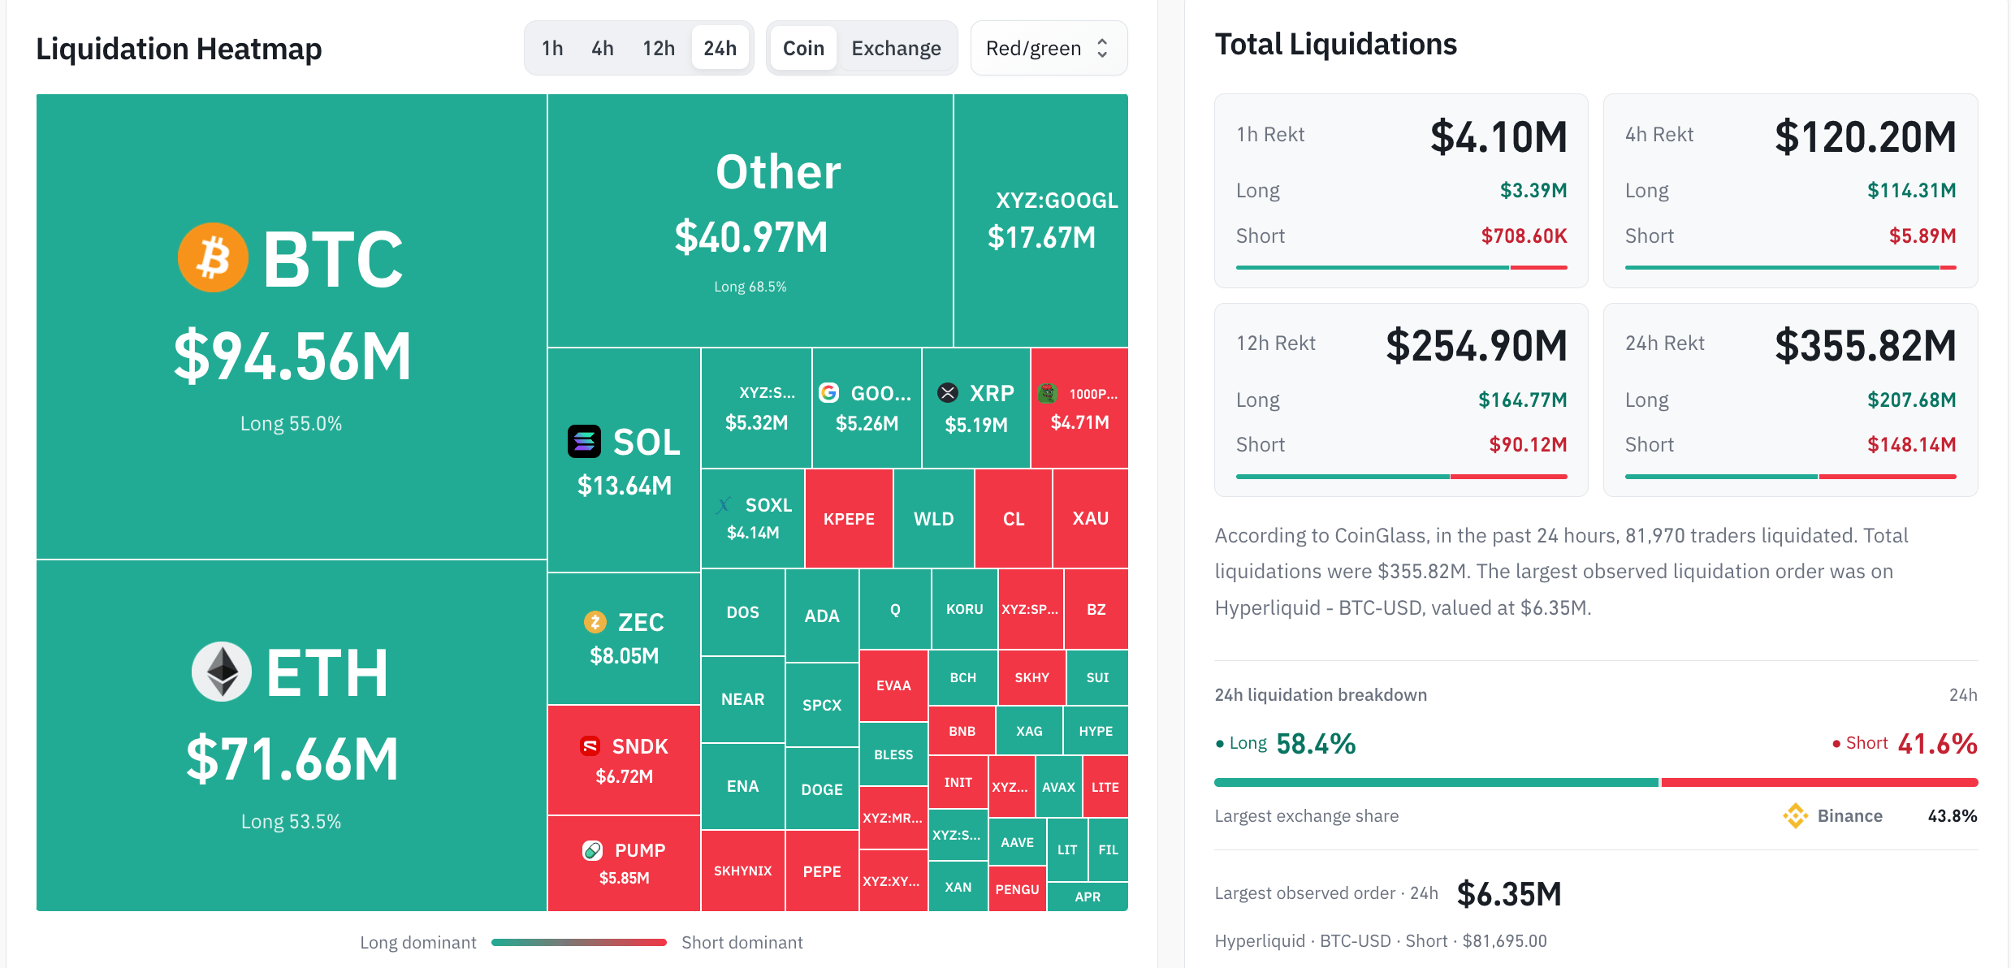Click the Solana logo icon

pos(584,442)
